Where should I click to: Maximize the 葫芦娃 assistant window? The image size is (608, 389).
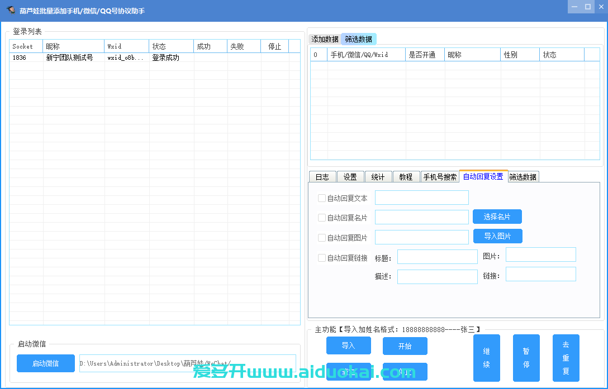coord(588,7)
